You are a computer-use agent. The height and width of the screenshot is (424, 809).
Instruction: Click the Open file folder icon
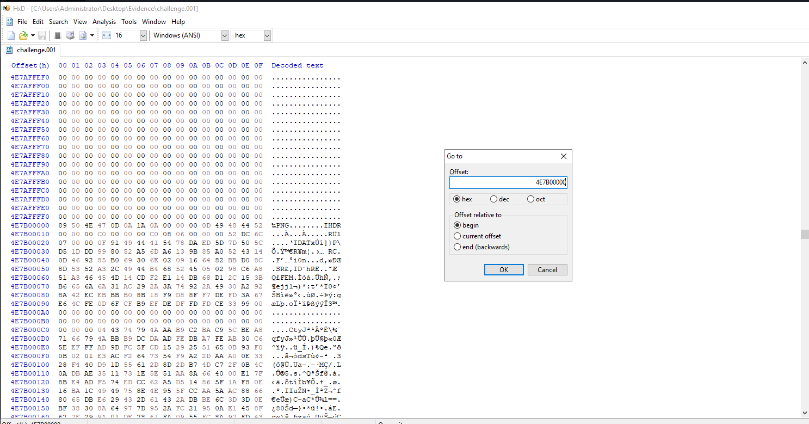23,35
